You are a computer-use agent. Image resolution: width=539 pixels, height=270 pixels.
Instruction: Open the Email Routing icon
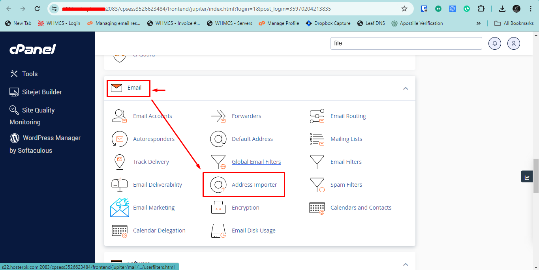coord(317,116)
